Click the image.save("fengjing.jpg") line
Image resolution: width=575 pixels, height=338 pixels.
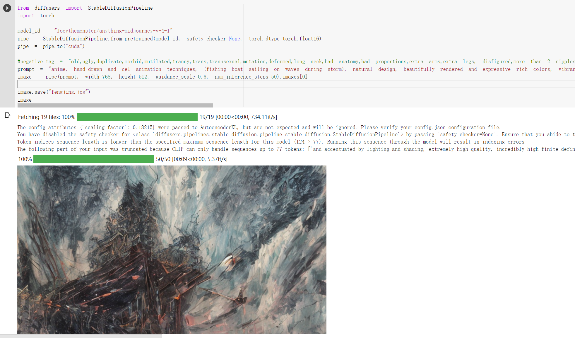tap(54, 92)
